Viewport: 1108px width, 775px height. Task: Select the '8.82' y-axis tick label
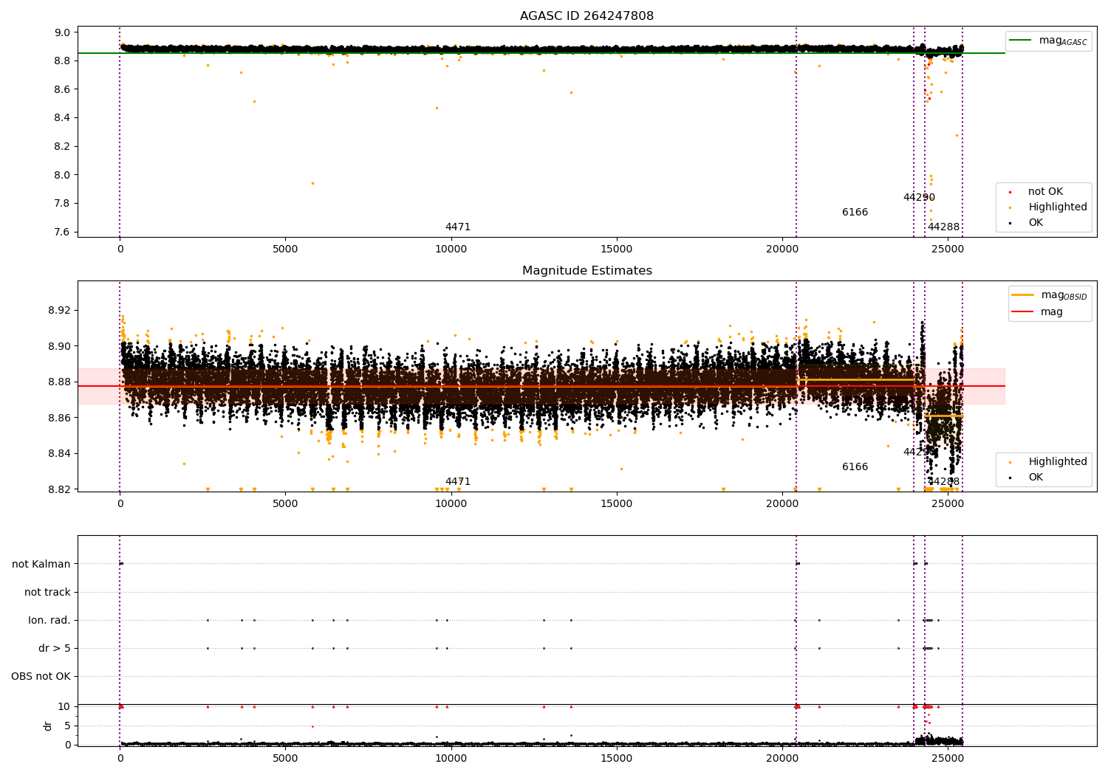pyautogui.click(x=61, y=489)
